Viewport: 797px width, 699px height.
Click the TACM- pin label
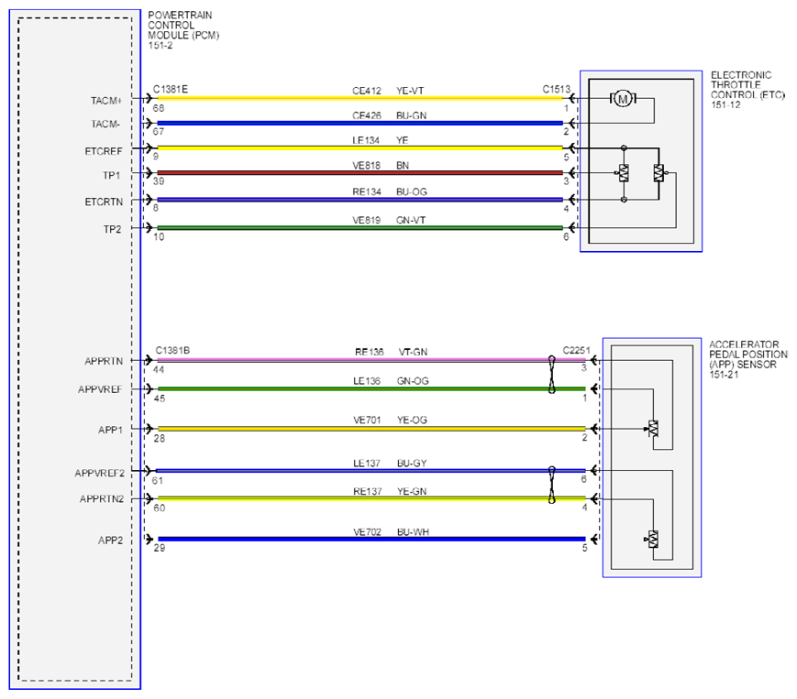(x=105, y=124)
